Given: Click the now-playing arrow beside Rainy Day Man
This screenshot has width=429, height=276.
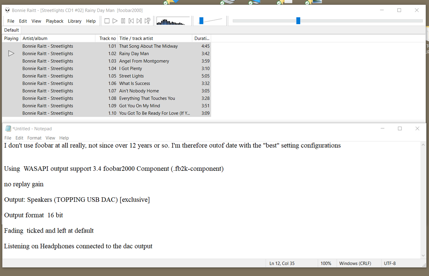Looking at the screenshot, I should (x=11, y=53).
